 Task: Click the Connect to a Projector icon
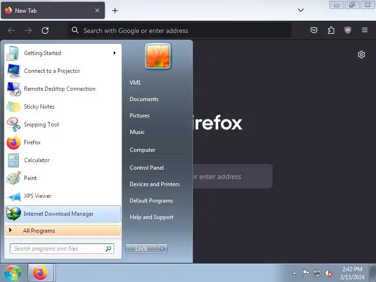tap(14, 71)
